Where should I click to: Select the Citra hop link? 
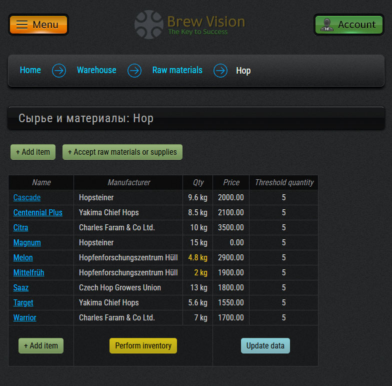tap(21, 228)
